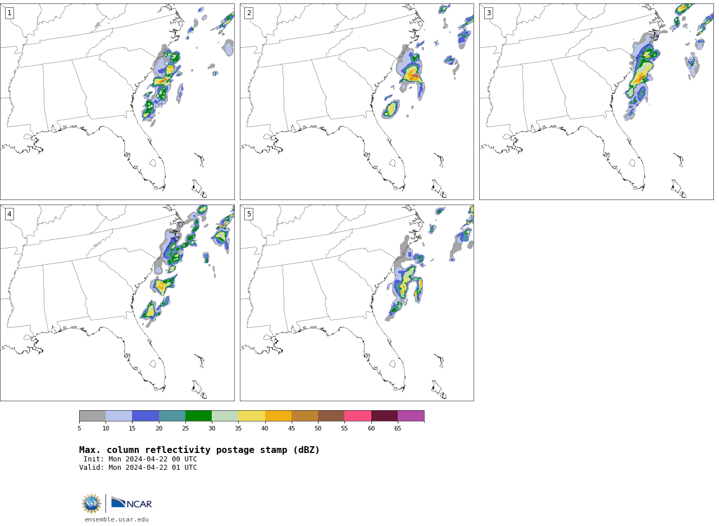Click the teal 20-25 dBZ swatch
The image size is (719, 526).
(x=172, y=416)
